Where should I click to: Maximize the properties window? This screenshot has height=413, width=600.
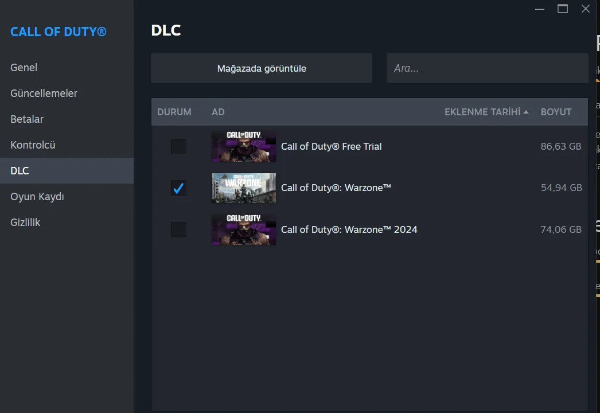(x=563, y=9)
